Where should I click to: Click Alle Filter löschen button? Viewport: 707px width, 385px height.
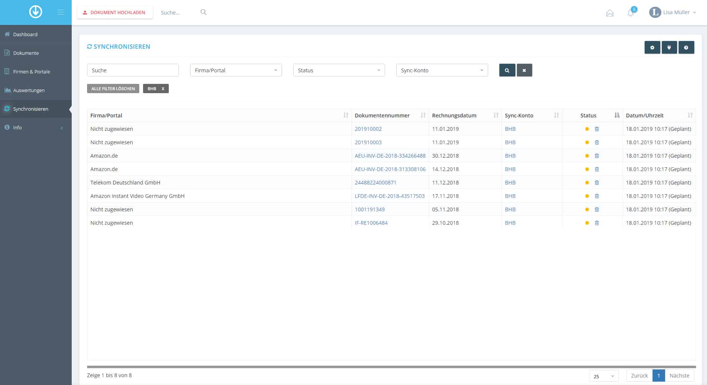click(113, 89)
